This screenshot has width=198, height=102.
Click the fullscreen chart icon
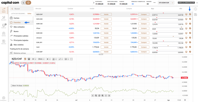[x=71, y=59]
